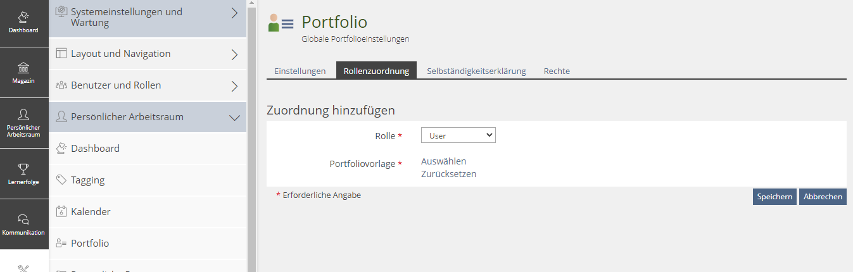Open Lernerfolge trophy icon

23,169
